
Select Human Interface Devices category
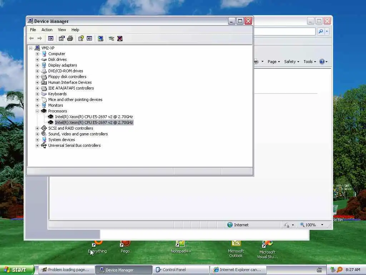(70, 82)
